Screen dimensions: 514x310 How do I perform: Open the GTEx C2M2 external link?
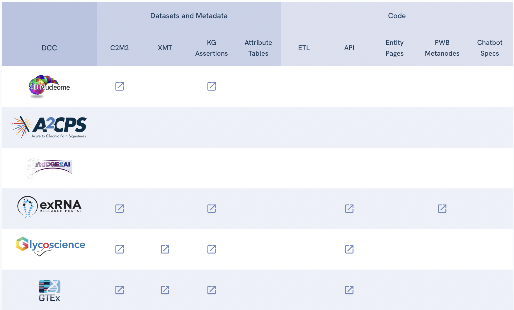click(119, 290)
